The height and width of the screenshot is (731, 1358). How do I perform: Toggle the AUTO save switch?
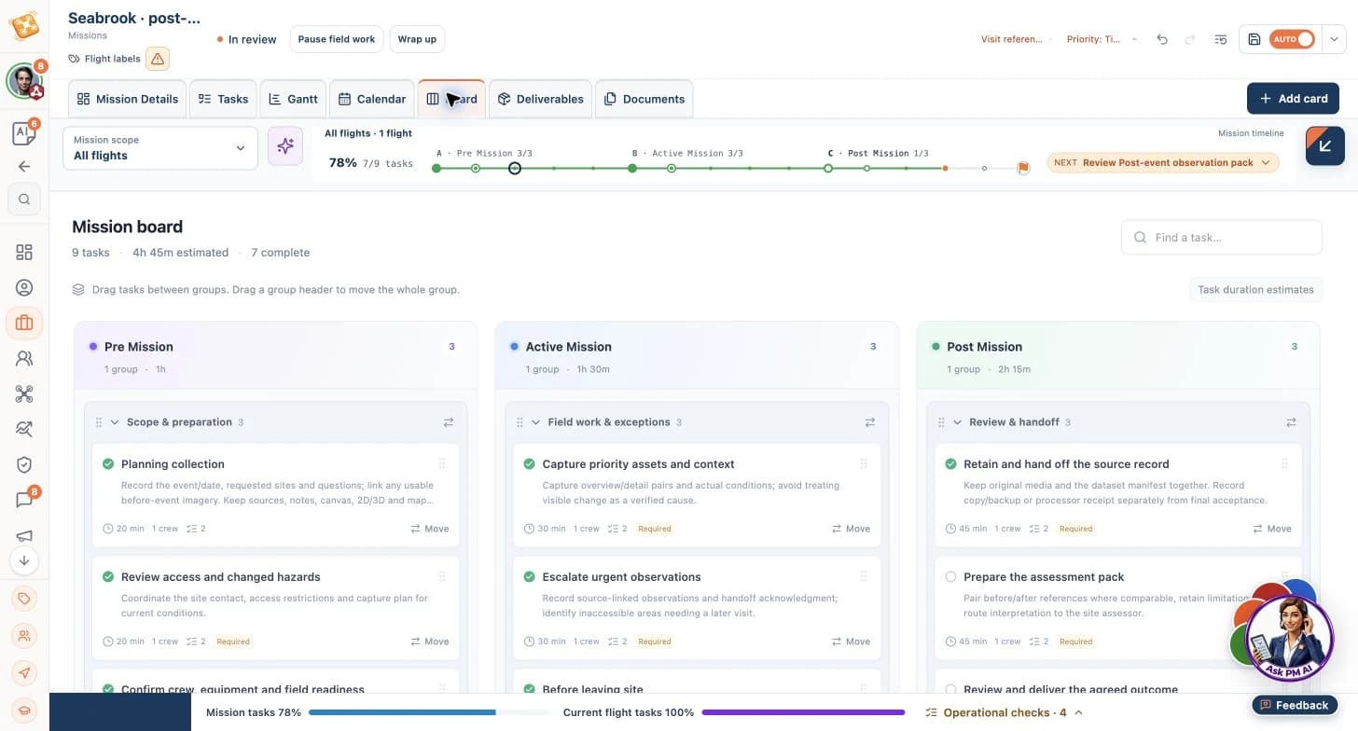click(1292, 39)
